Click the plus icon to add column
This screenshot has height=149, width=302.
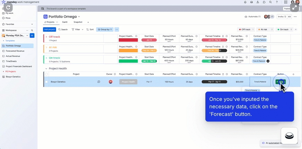pos(293,74)
